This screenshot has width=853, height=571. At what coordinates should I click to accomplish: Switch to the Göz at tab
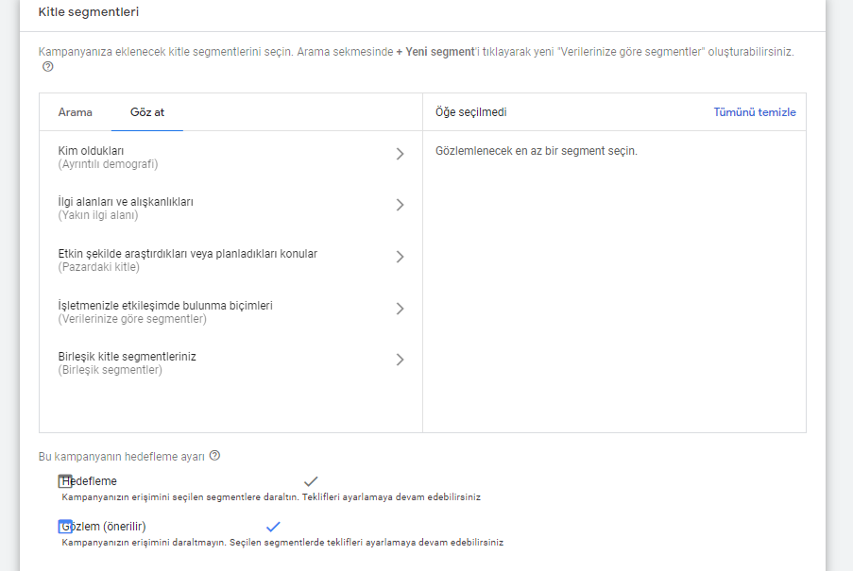click(146, 112)
